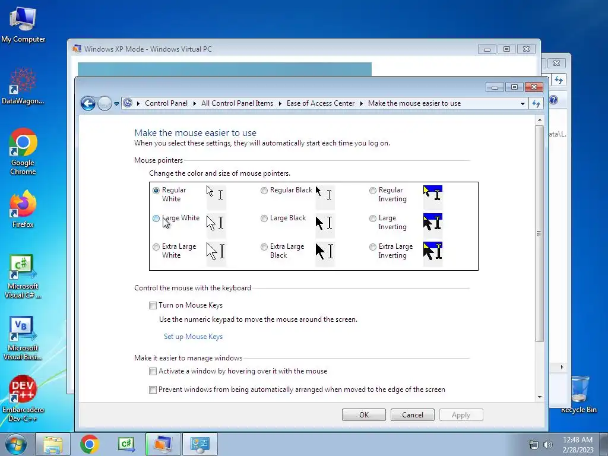
Task: Expand arrow after All Control Panel Items
Action: (280, 103)
